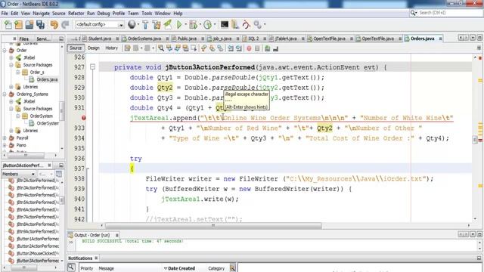Collapse the Order project node

pyautogui.click(x=5, y=51)
